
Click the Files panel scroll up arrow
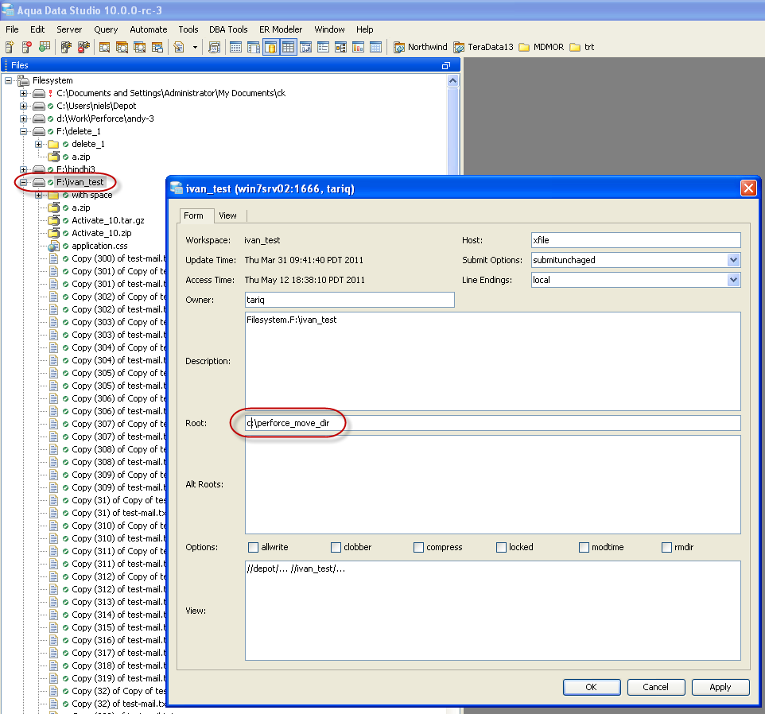pos(452,80)
